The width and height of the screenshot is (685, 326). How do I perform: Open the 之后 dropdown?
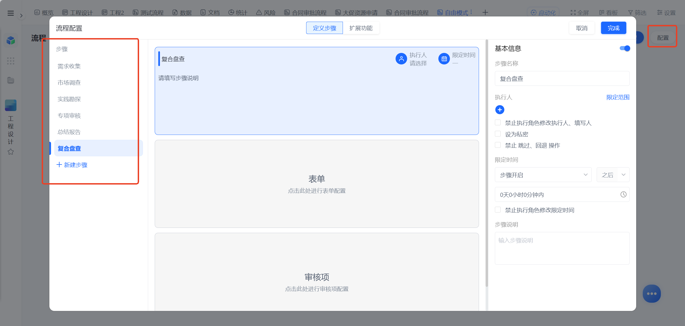[x=613, y=175]
